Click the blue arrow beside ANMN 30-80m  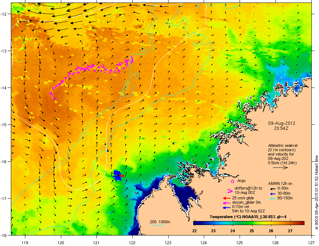[x=273, y=194]
